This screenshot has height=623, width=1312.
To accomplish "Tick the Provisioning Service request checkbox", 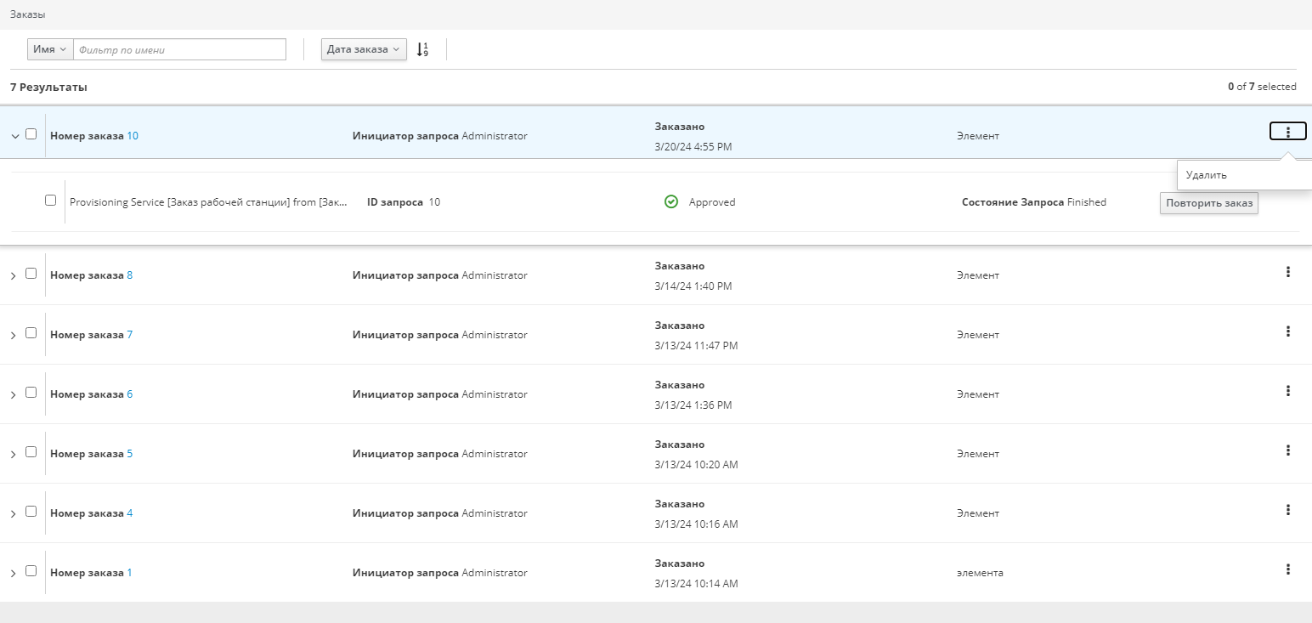I will 50,201.
